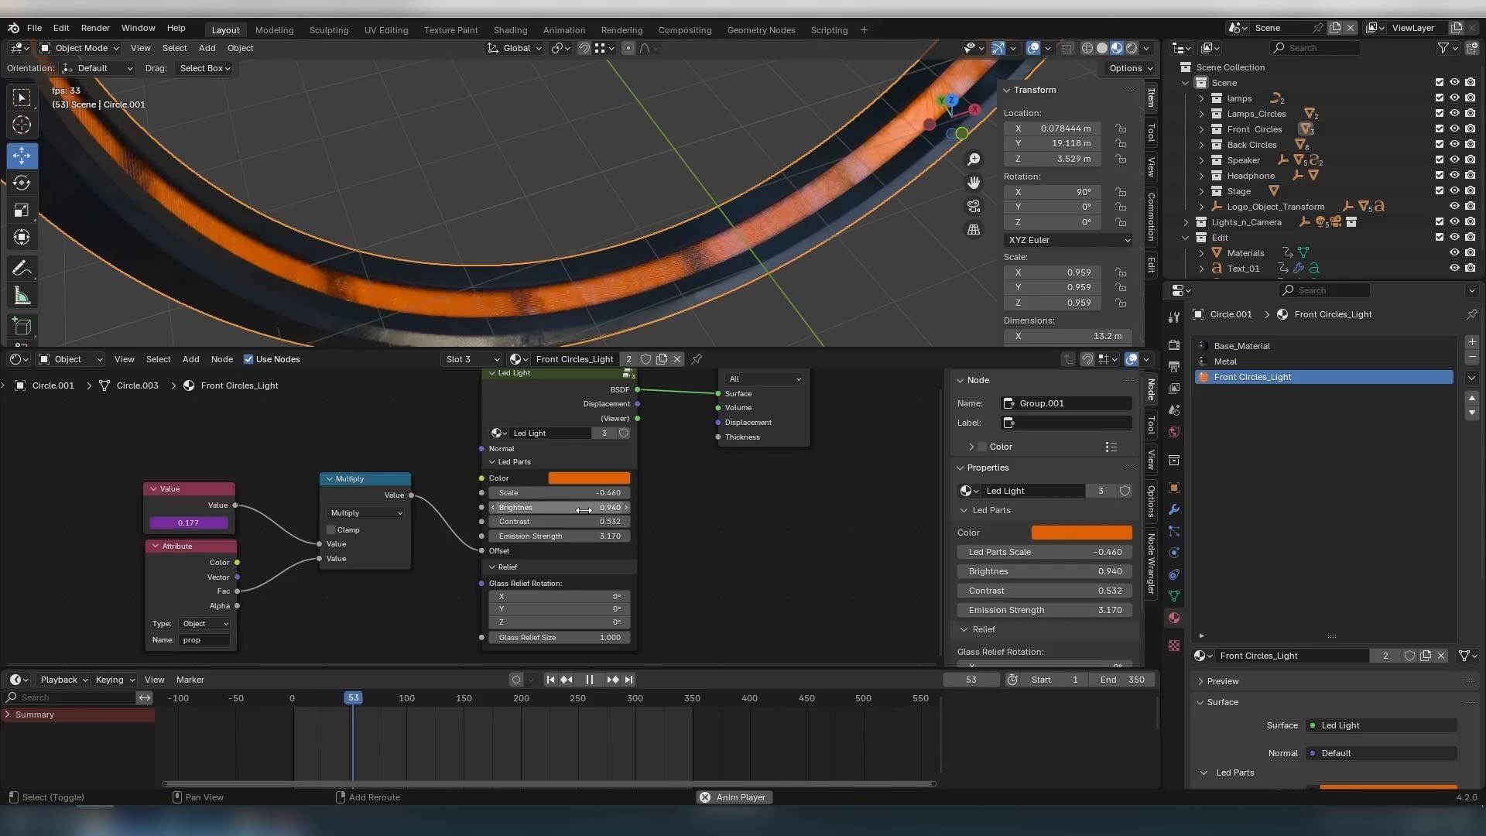
Task: Hide the Speaker collection with eye icon
Action: click(1454, 160)
